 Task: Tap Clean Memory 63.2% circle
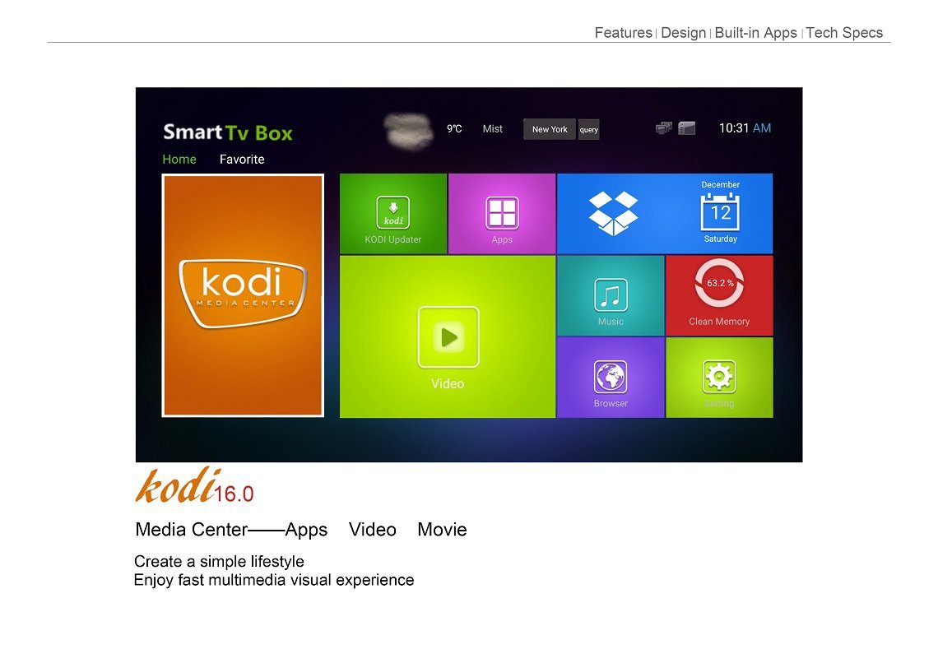pos(719,283)
